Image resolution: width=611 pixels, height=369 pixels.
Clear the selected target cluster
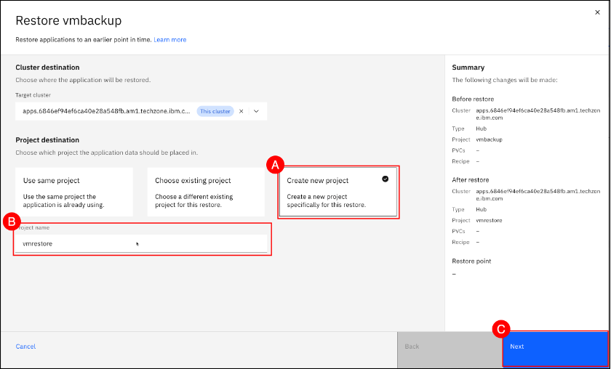pyautogui.click(x=241, y=111)
